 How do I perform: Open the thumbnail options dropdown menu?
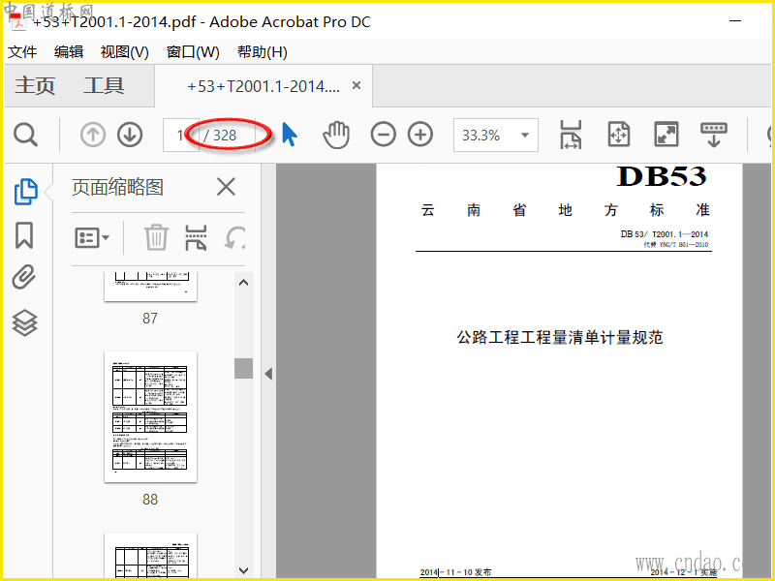pyautogui.click(x=92, y=238)
